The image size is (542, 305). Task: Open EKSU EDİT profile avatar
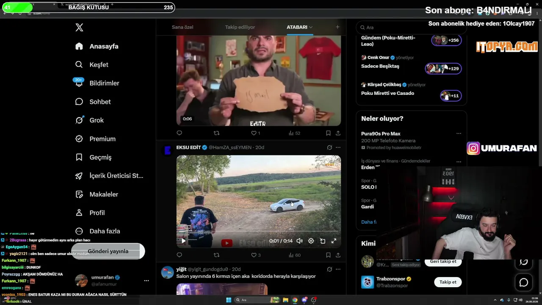pyautogui.click(x=168, y=150)
